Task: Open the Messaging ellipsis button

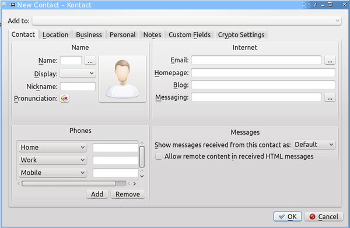Action: tap(330, 97)
